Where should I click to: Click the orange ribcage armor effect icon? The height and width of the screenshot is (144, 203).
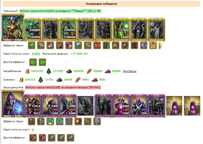pos(78,121)
